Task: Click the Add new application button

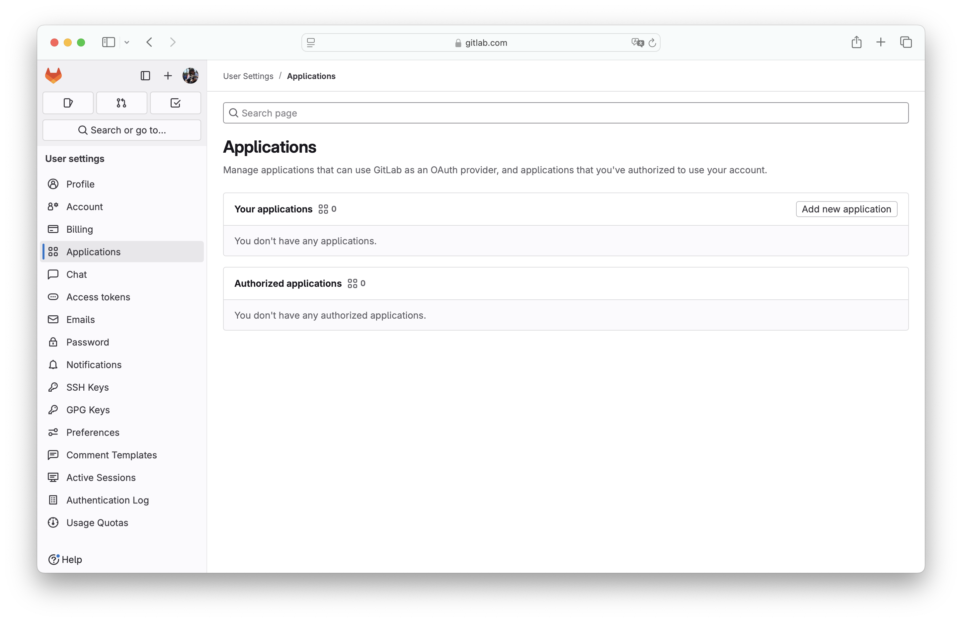Action: pos(846,209)
